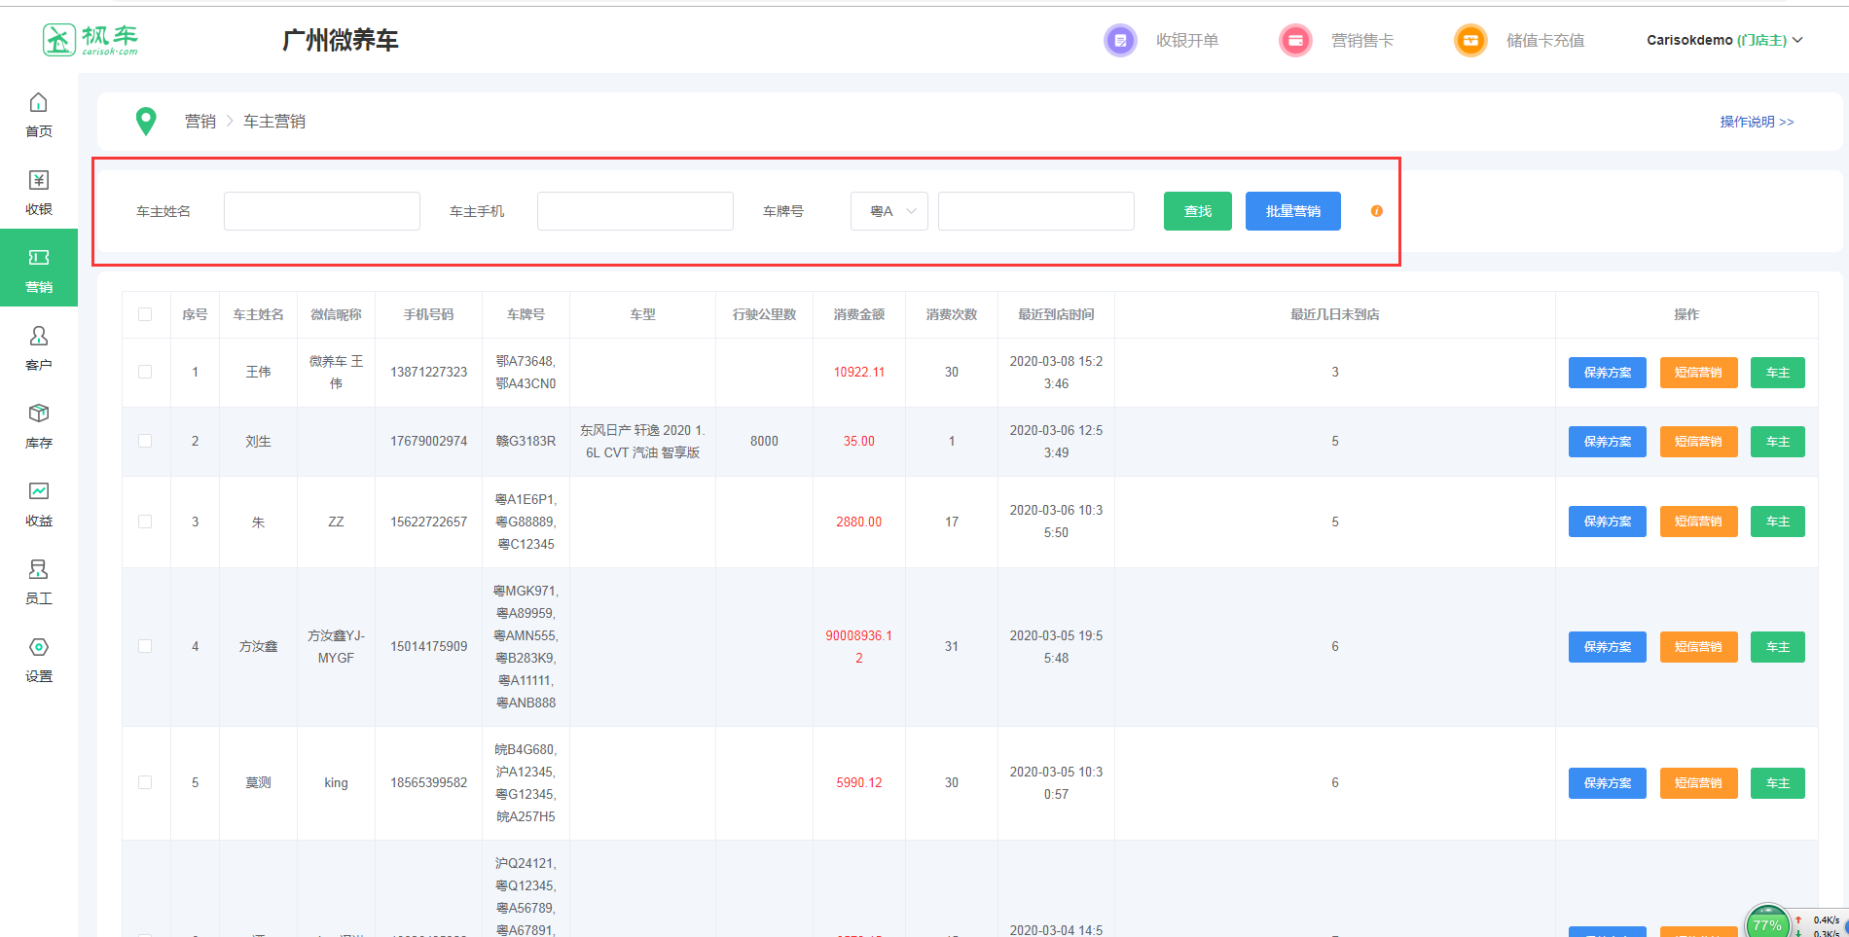
Task: Open the 库存 inventory box icon
Action: (x=38, y=414)
